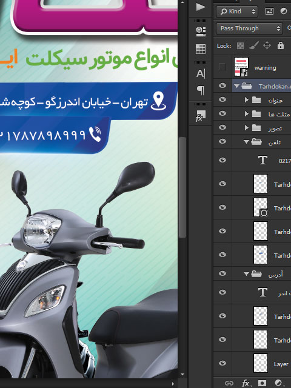Click the horizontal scroll right arrow

pyautogui.click(x=173, y=384)
